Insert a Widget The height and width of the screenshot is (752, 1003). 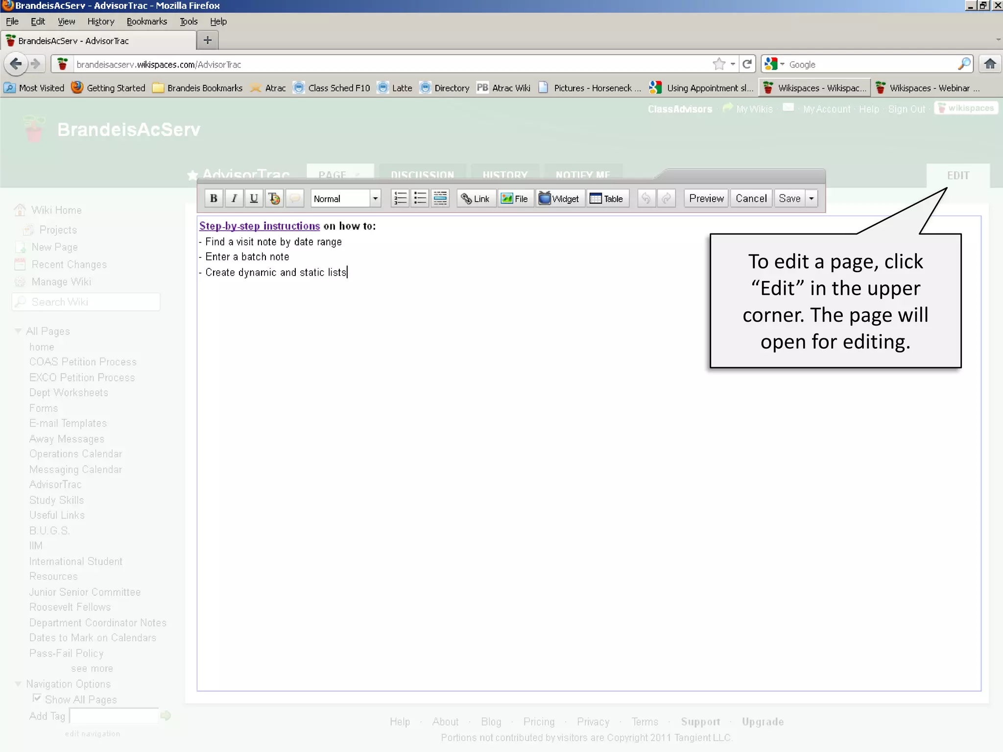560,198
